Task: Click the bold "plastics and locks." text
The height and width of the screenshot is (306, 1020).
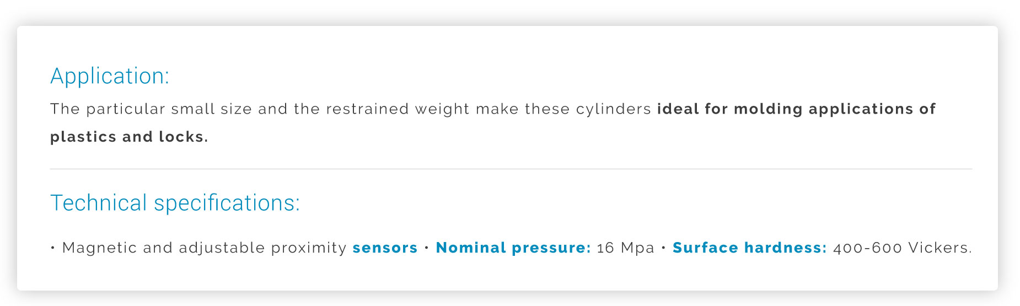Action: 129,137
